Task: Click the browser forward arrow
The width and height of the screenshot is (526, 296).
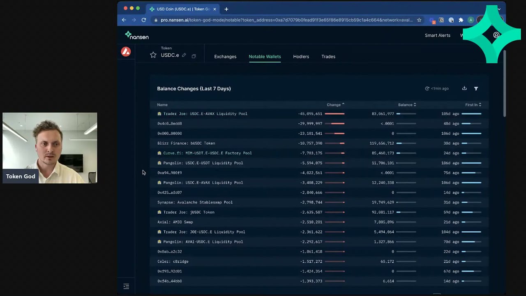Action: click(134, 20)
